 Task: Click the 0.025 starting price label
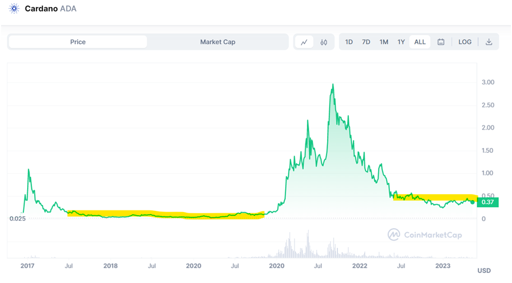point(17,218)
